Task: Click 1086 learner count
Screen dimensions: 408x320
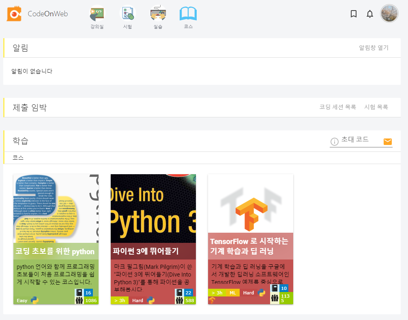Action: [91, 301]
